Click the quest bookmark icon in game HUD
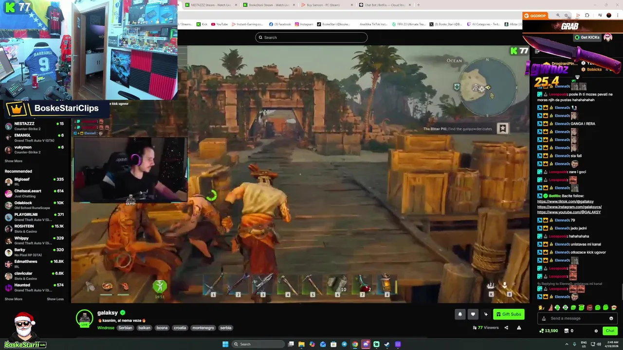Screen dimensions: 623x350 click(x=503, y=128)
